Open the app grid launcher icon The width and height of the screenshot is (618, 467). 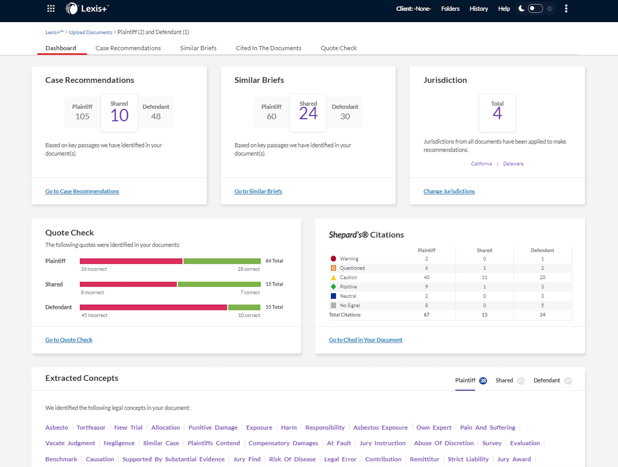click(x=51, y=9)
